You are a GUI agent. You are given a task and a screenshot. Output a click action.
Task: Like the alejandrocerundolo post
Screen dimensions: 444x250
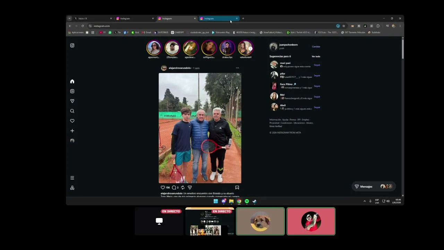163,187
